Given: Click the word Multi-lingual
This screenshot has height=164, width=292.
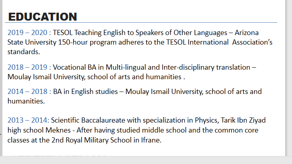Looking at the screenshot, I should pyautogui.click(x=126, y=67).
